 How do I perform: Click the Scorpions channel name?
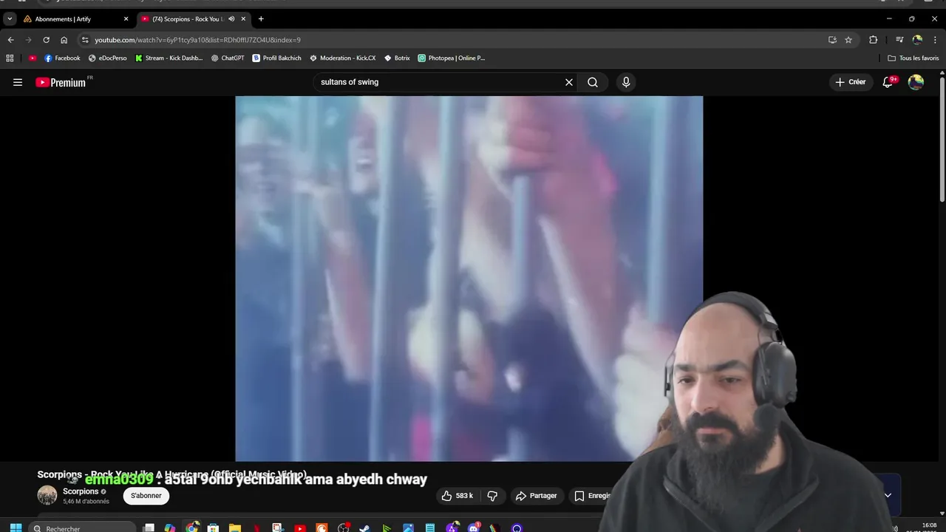(81, 491)
